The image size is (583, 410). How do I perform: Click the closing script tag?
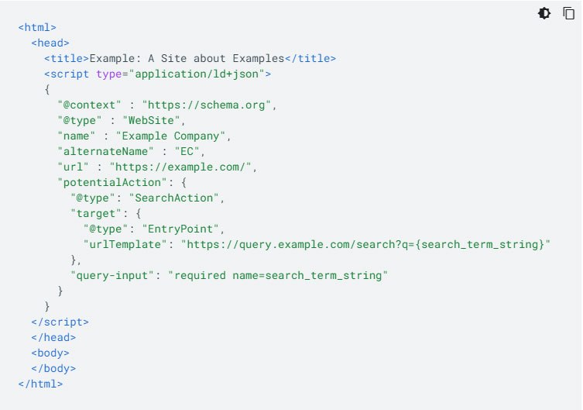[60, 322]
